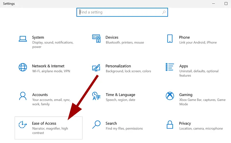The height and width of the screenshot is (143, 231).
Task: Click 'Link your Android, iPhone' text
Action: coord(198,42)
